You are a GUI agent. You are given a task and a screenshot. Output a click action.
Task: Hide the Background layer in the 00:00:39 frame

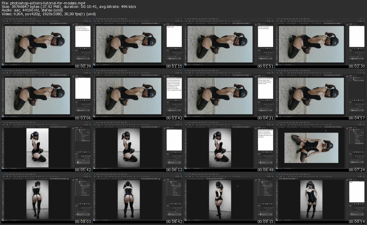(76, 59)
